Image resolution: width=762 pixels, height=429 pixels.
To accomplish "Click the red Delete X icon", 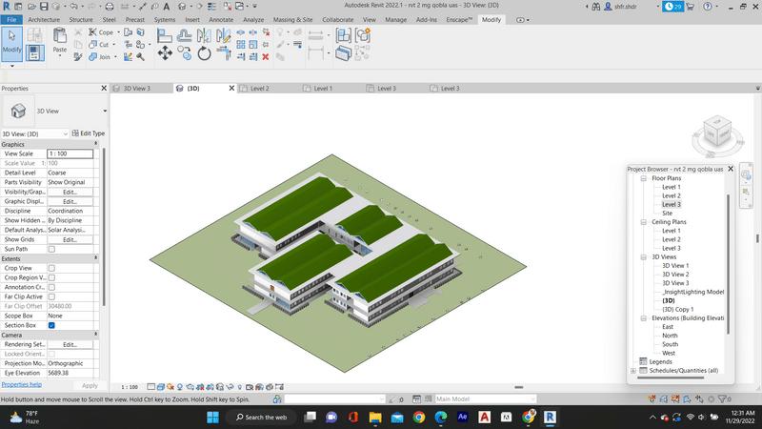I will (265, 56).
